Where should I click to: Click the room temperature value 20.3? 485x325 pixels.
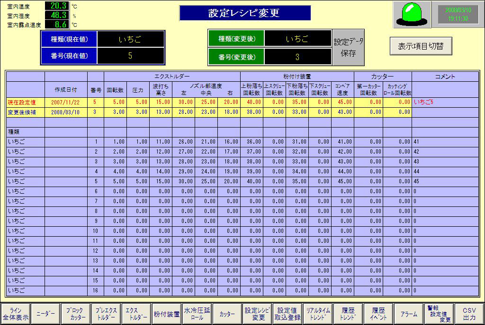pyautogui.click(x=57, y=6)
